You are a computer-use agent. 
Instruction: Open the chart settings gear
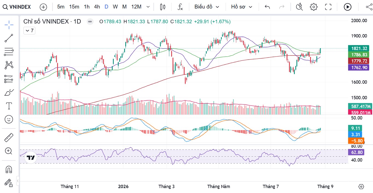click(x=314, y=7)
